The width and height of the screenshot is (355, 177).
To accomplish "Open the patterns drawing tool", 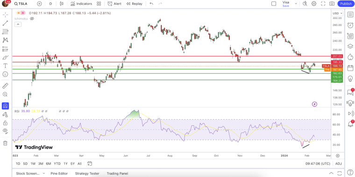I will [x=6, y=40].
